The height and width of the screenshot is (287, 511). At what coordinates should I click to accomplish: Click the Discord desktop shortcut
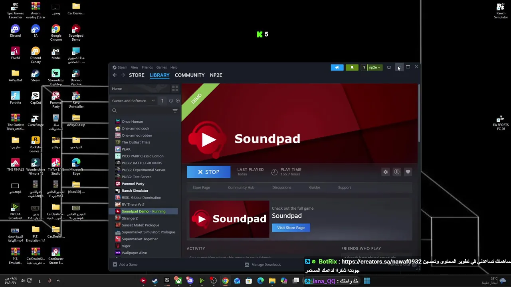click(15, 31)
